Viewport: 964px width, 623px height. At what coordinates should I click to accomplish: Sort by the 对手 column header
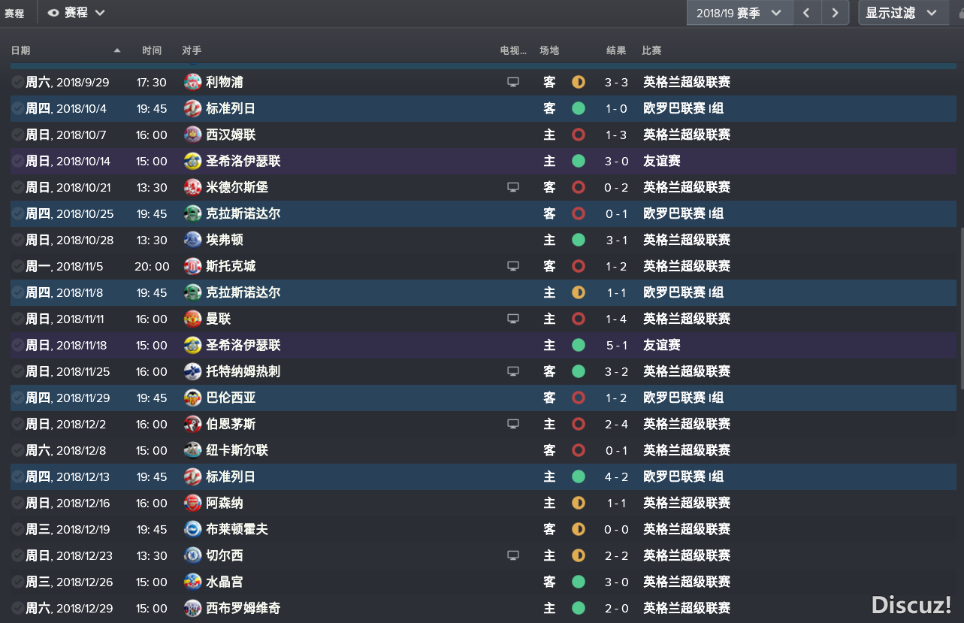click(192, 50)
